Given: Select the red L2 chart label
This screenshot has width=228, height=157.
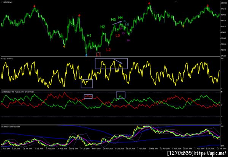Looking at the screenshot, I should [x=108, y=50].
